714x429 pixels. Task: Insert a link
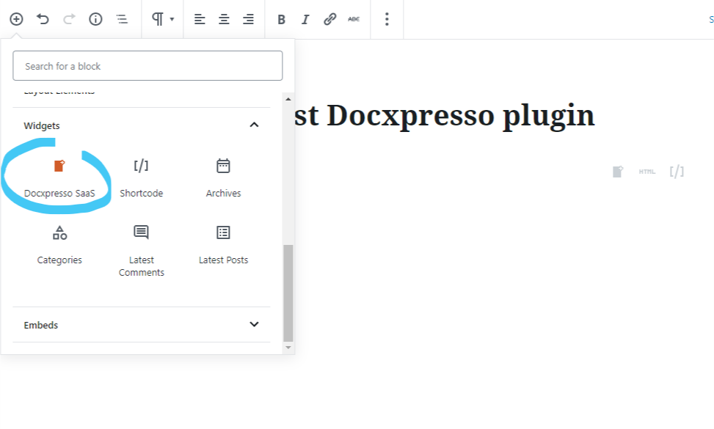click(329, 19)
